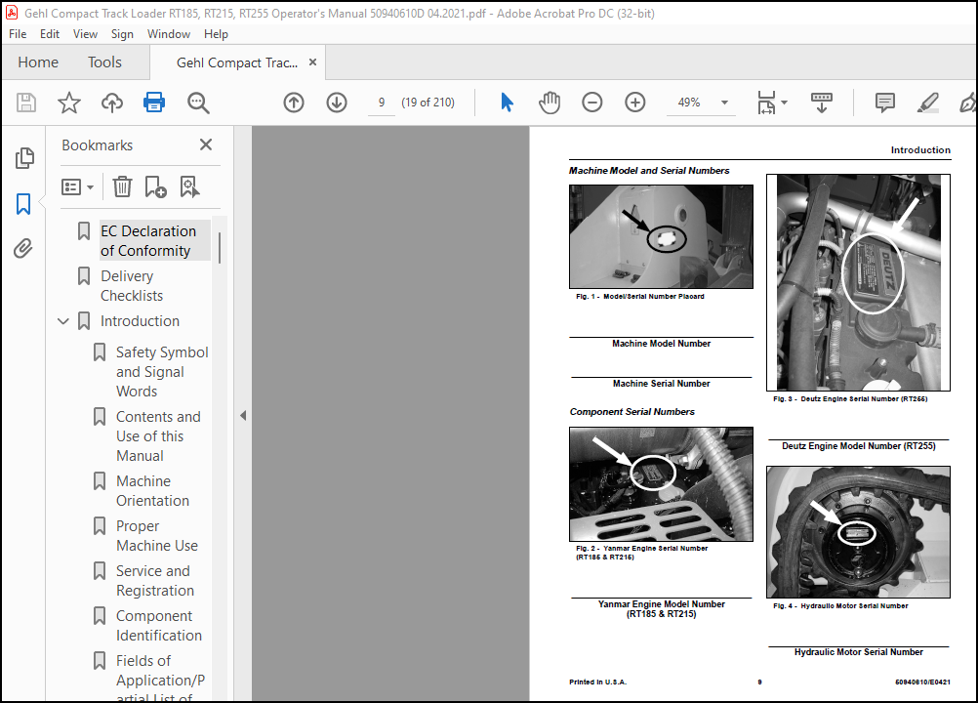Click the Fig. 1 serial placard image
Viewport: 978px width, 703px height.
pos(661,236)
